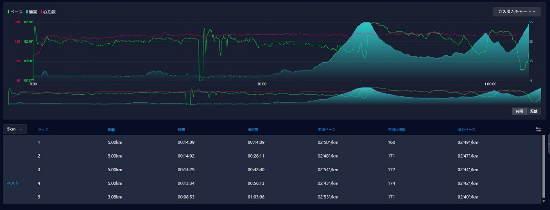The height and width of the screenshot is (210, 550).
Task: Open the カスタムチャート dropdown
Action: [517, 12]
